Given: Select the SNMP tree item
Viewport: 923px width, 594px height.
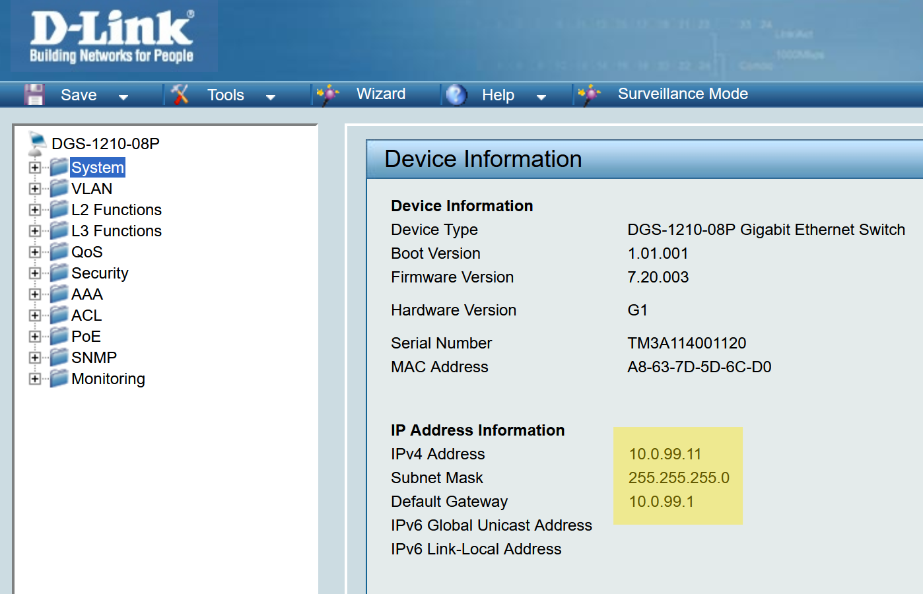Looking at the screenshot, I should [x=94, y=358].
